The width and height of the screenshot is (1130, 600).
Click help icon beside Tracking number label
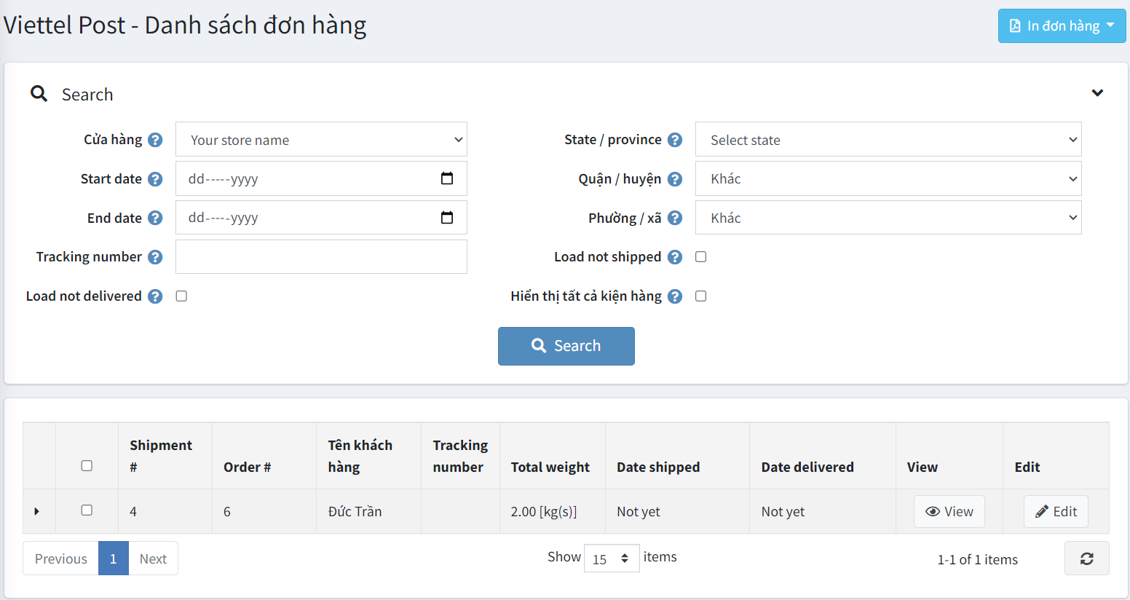click(155, 257)
